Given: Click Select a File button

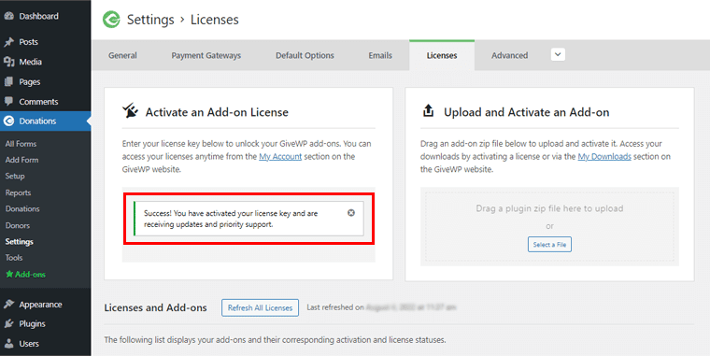Looking at the screenshot, I should click(549, 245).
